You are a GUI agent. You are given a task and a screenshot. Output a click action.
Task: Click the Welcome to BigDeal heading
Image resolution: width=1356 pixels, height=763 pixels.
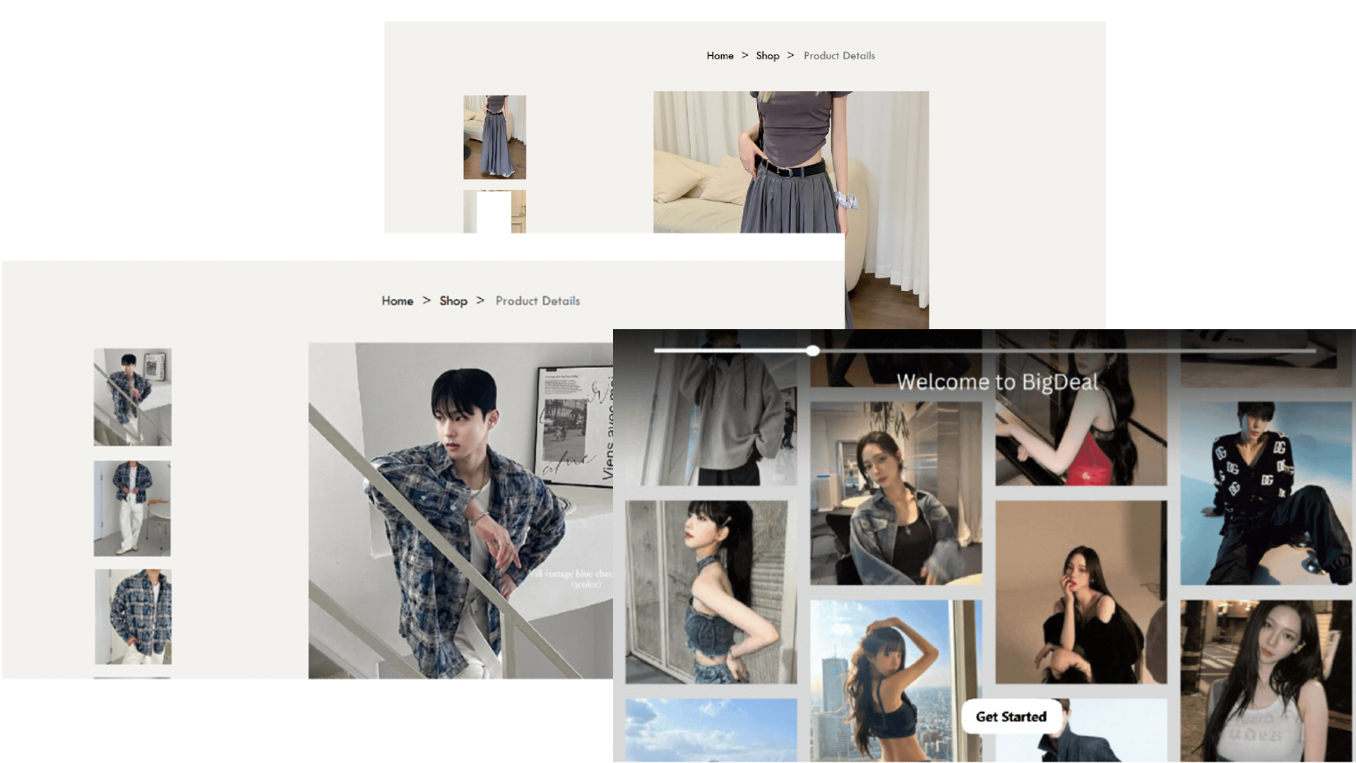click(998, 381)
